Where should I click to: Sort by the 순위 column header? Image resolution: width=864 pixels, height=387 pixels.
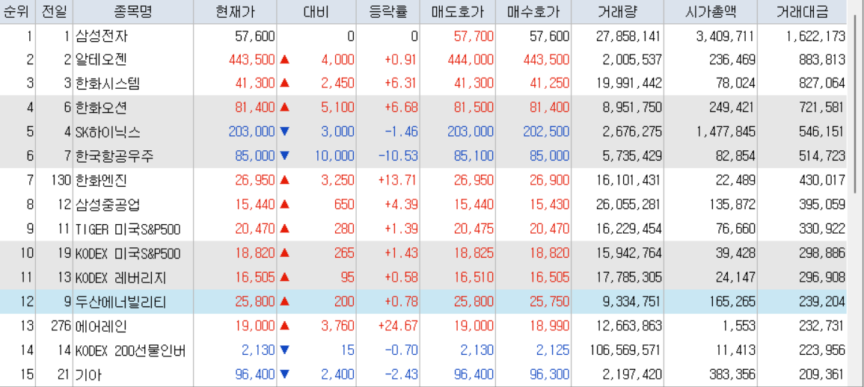click(x=18, y=12)
